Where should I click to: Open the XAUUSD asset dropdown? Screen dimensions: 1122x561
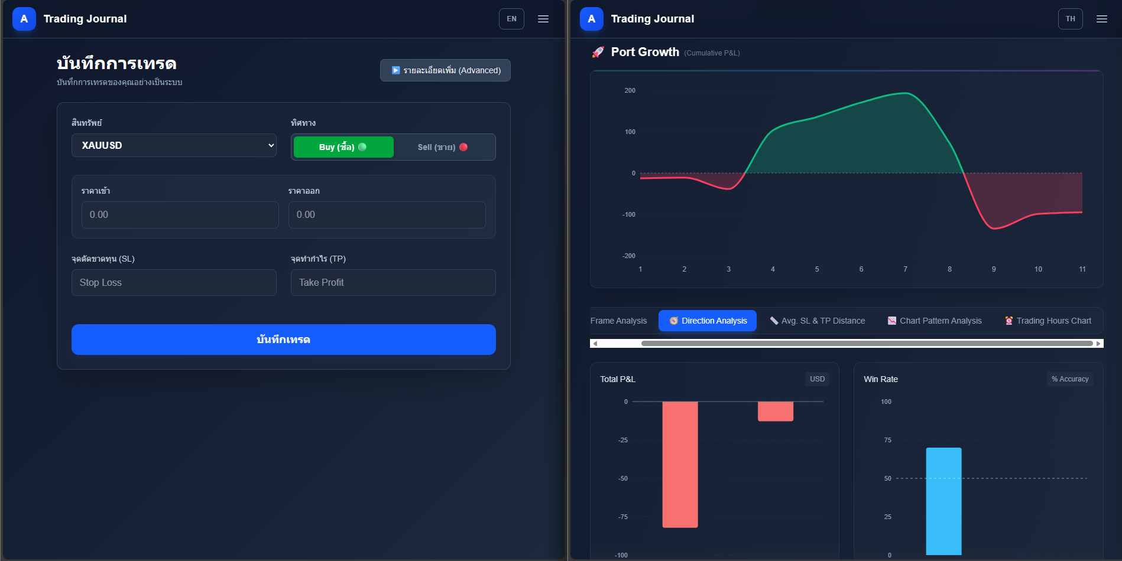click(174, 145)
